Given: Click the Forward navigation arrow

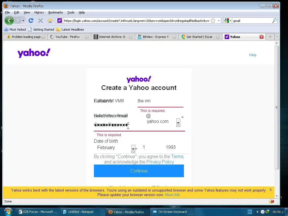Looking at the screenshot, I should (x=18, y=21).
